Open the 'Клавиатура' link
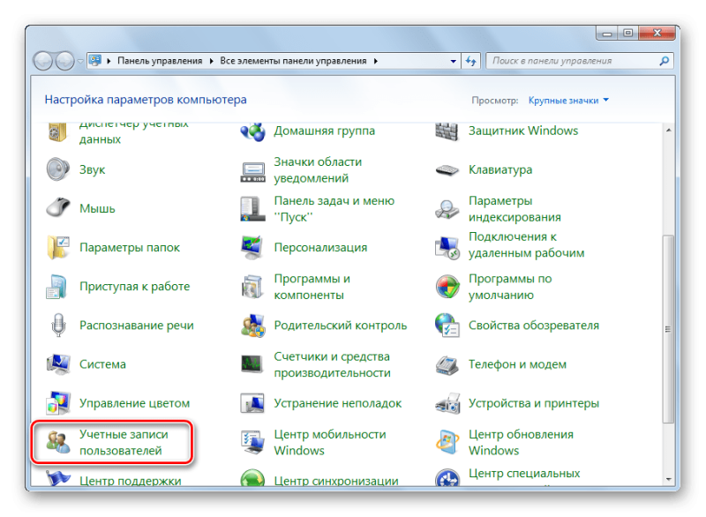Viewport: 706px width, 517px height. coord(500,169)
